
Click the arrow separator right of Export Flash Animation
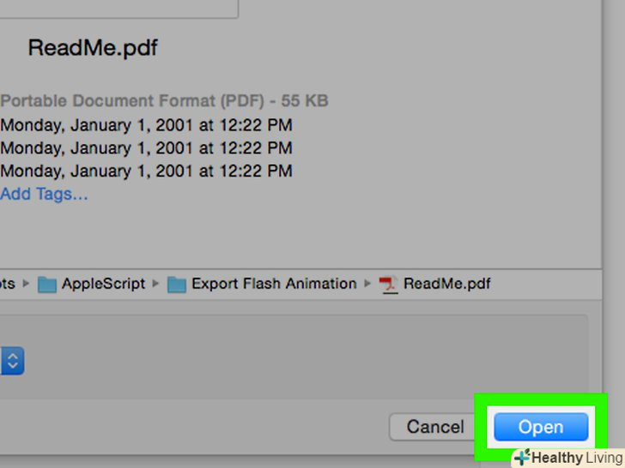tap(368, 284)
